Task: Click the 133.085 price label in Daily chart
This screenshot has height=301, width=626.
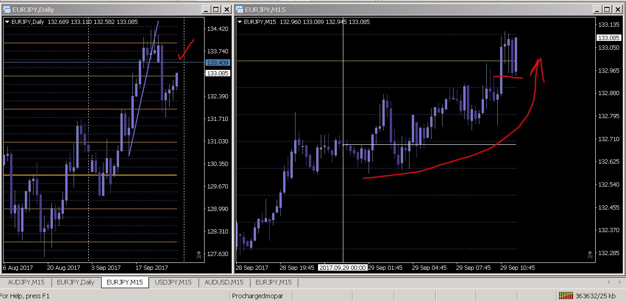Action: [217, 74]
